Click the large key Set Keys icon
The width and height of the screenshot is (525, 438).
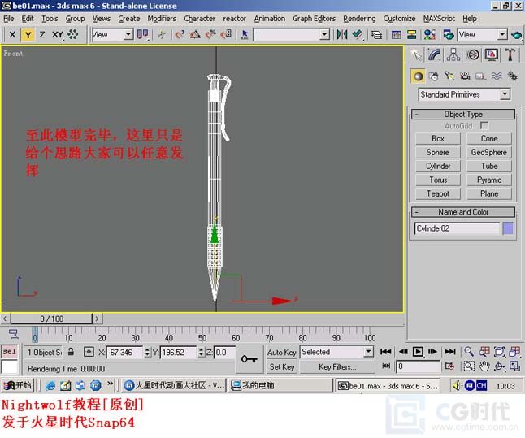tap(249, 358)
